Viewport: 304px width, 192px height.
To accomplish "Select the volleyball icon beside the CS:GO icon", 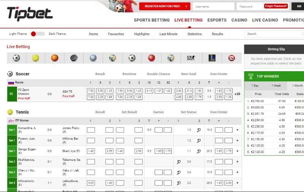I will 171,58.
